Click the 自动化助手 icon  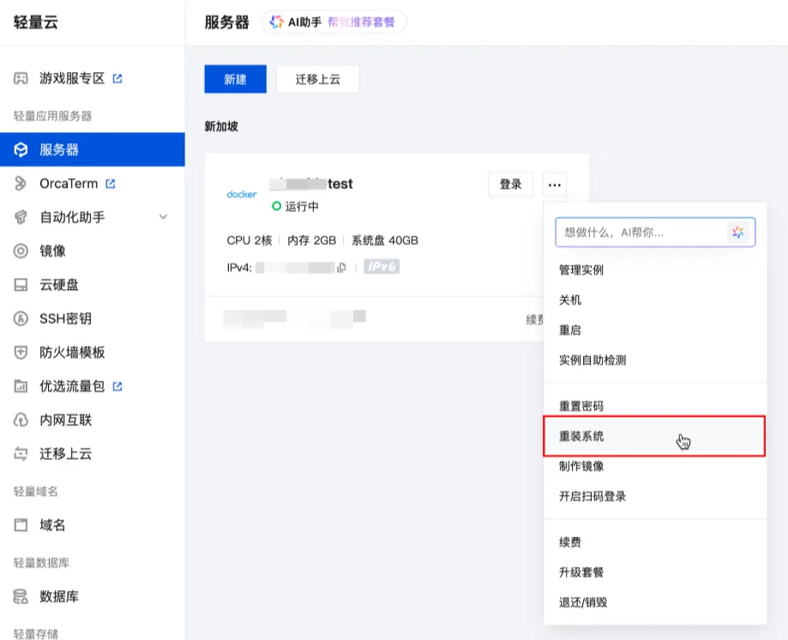point(21,217)
